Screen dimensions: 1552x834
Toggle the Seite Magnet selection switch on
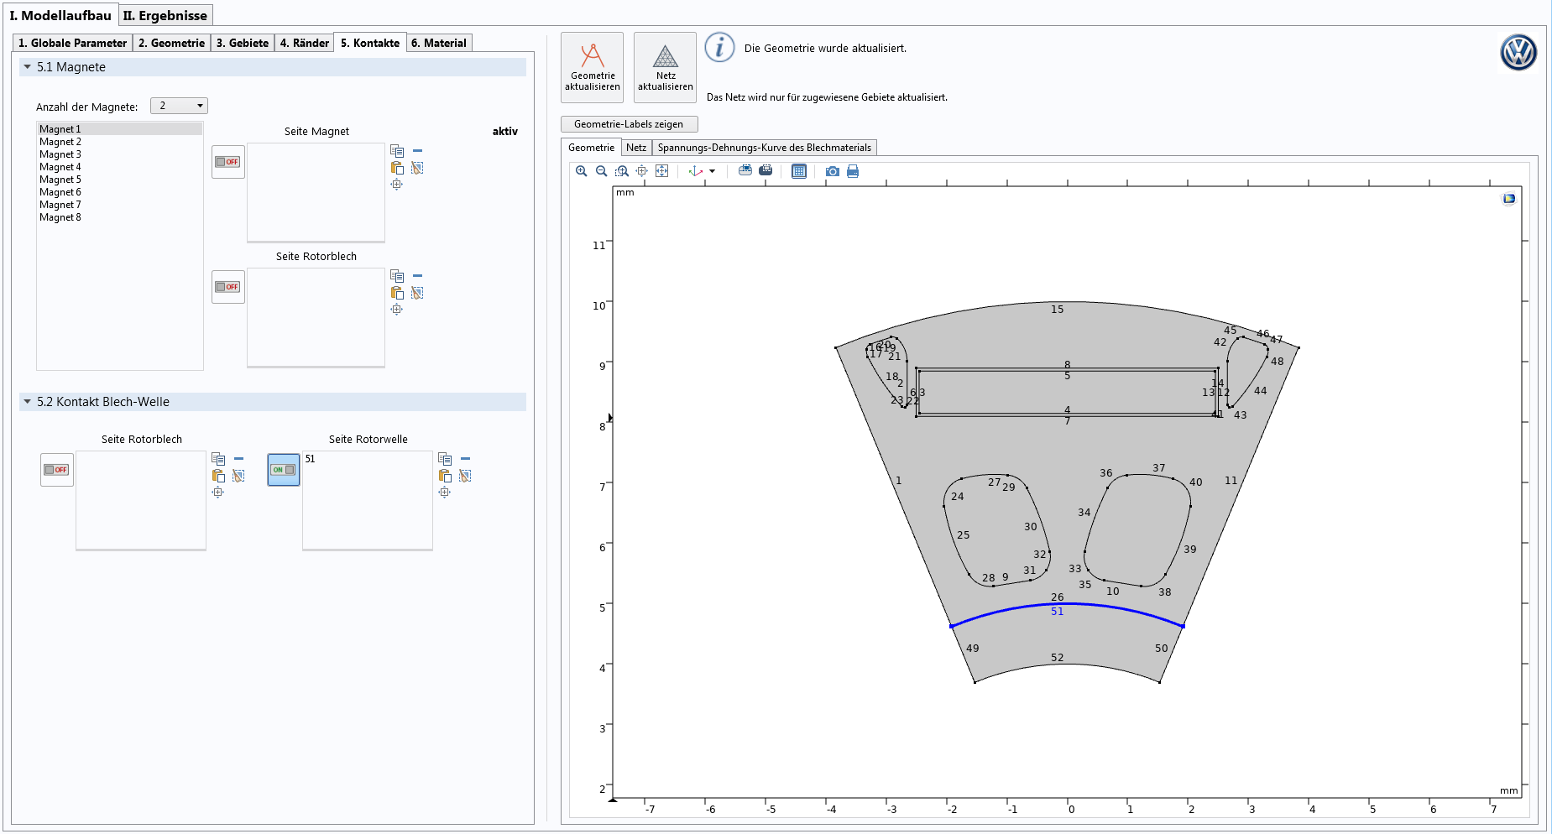[x=227, y=162]
